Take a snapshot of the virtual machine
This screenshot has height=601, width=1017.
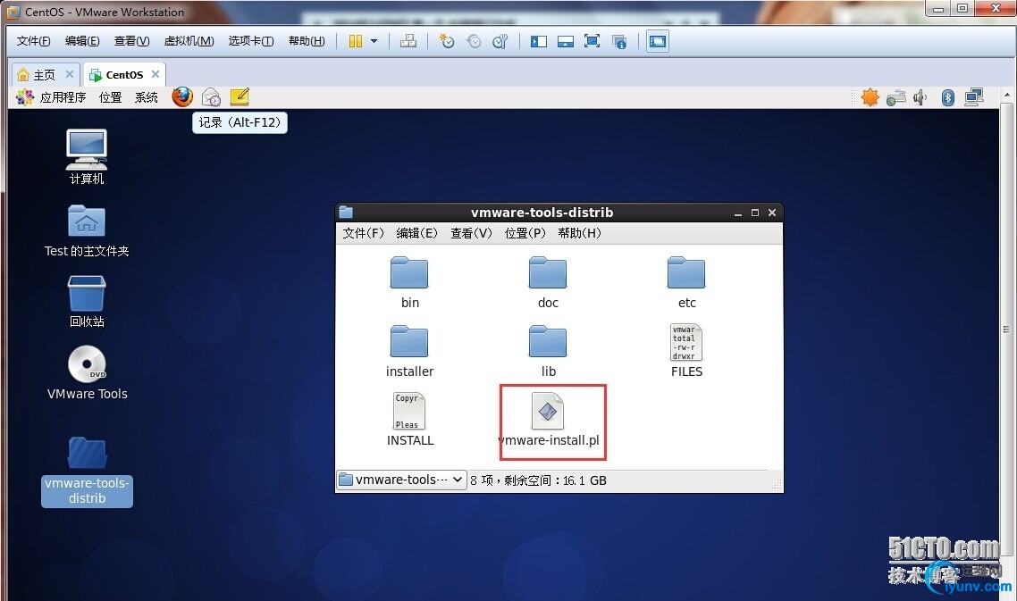tap(447, 41)
